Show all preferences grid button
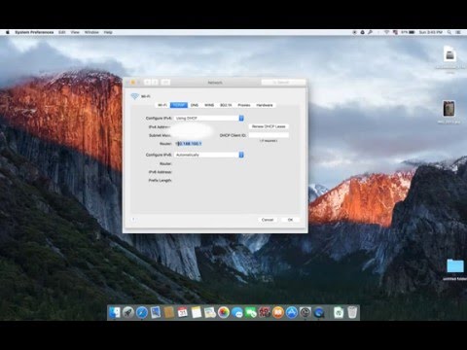The height and width of the screenshot is (350, 467). pos(165,83)
